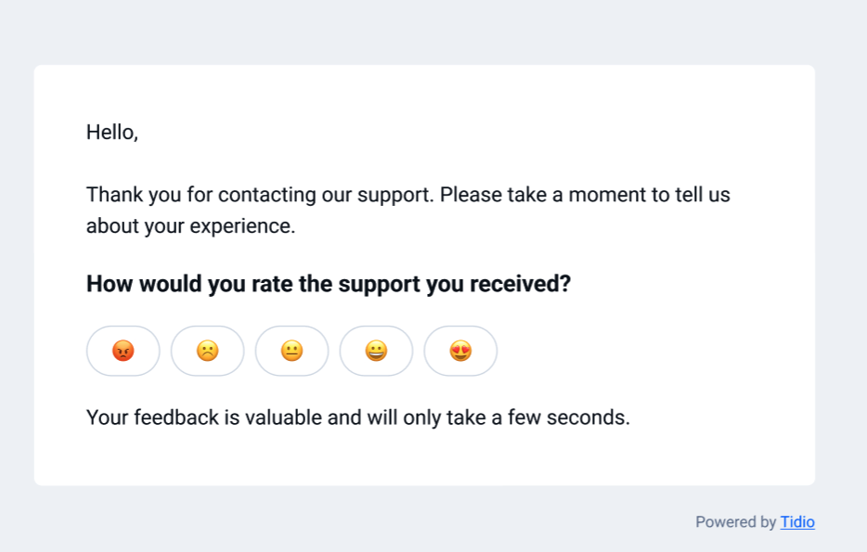Select the heart-eyes emoji rating
The image size is (867, 552).
[x=460, y=351]
